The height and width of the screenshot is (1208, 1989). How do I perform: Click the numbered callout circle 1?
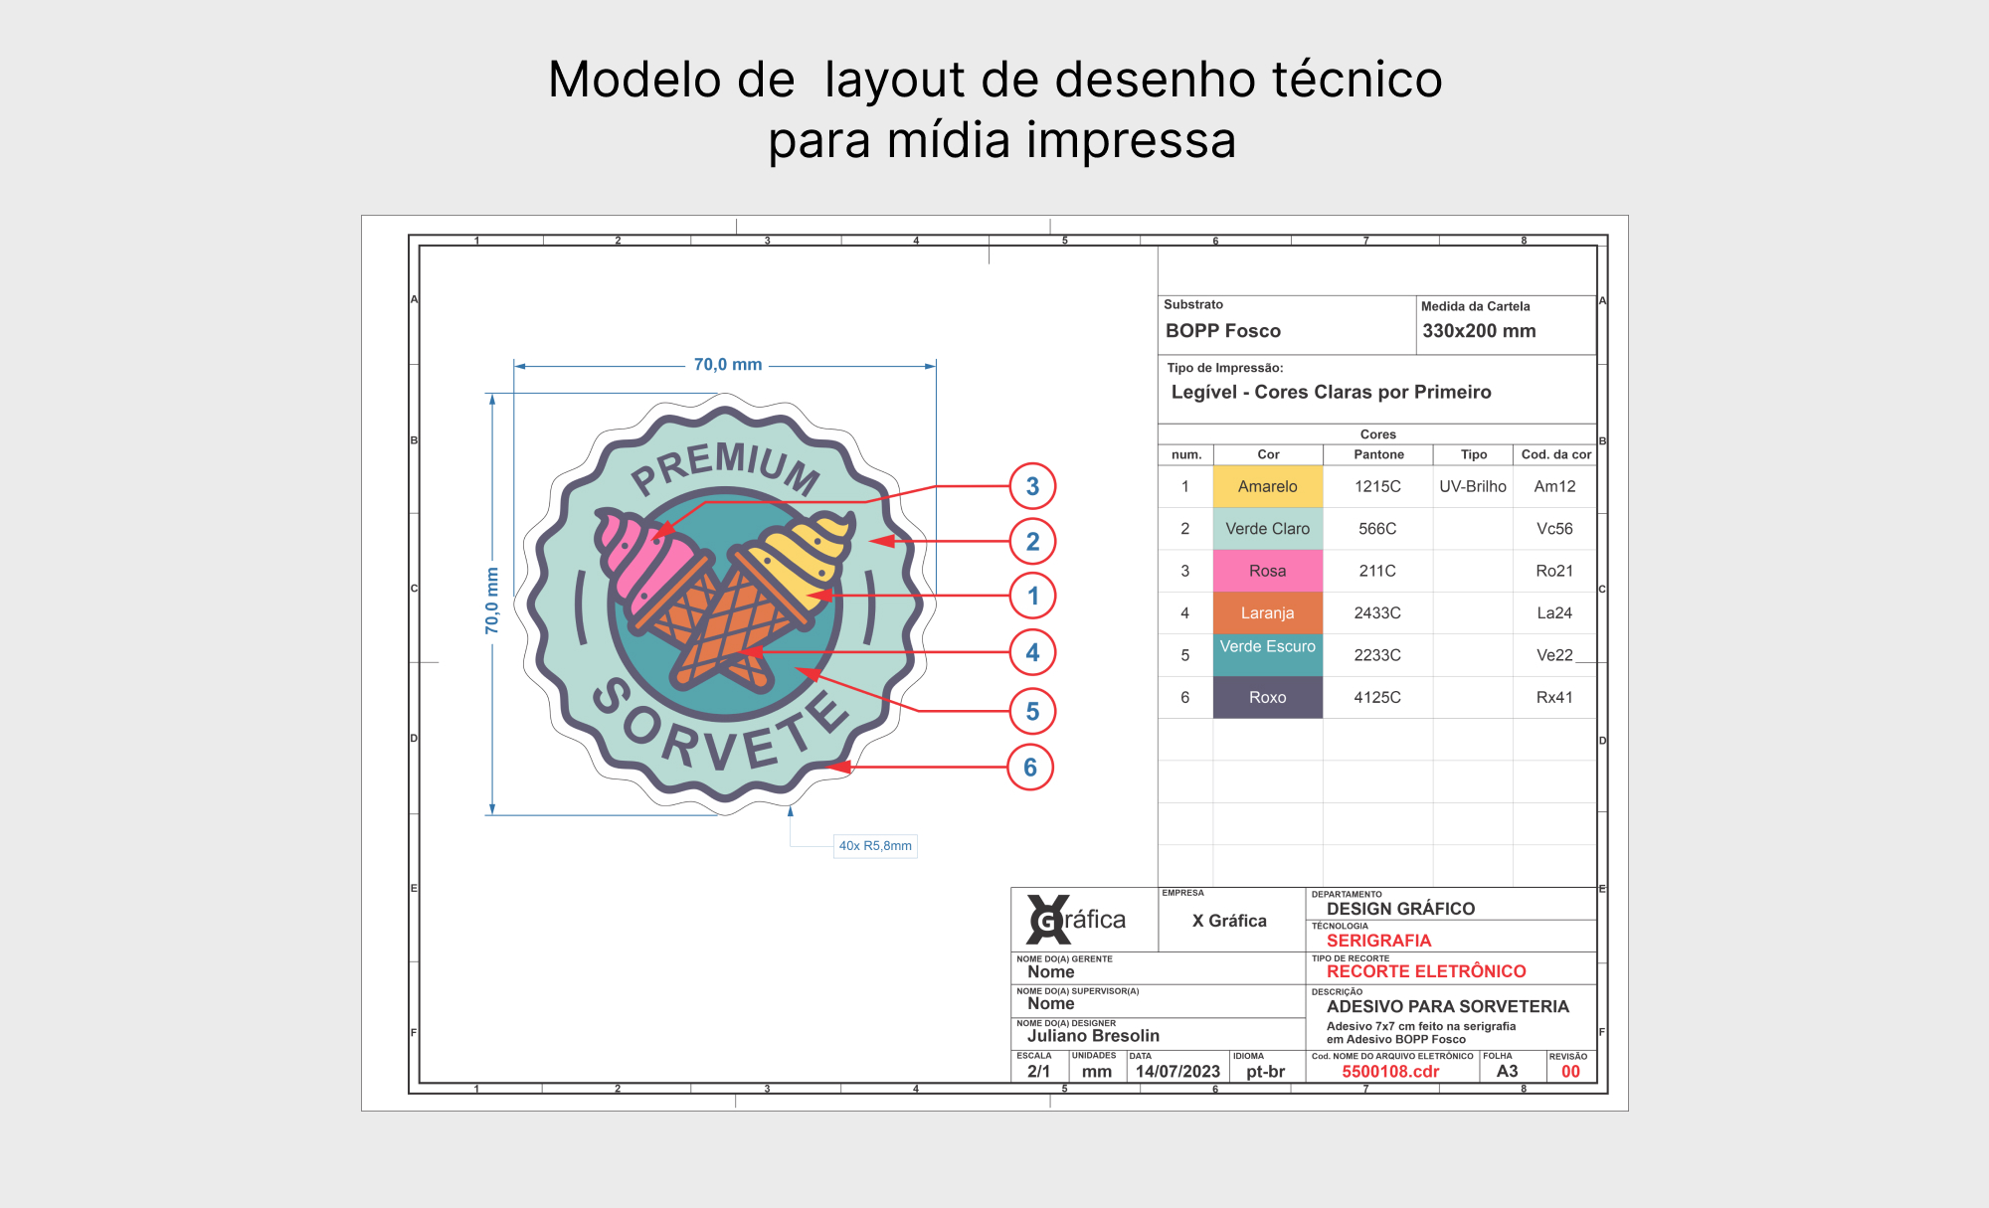tap(1032, 596)
